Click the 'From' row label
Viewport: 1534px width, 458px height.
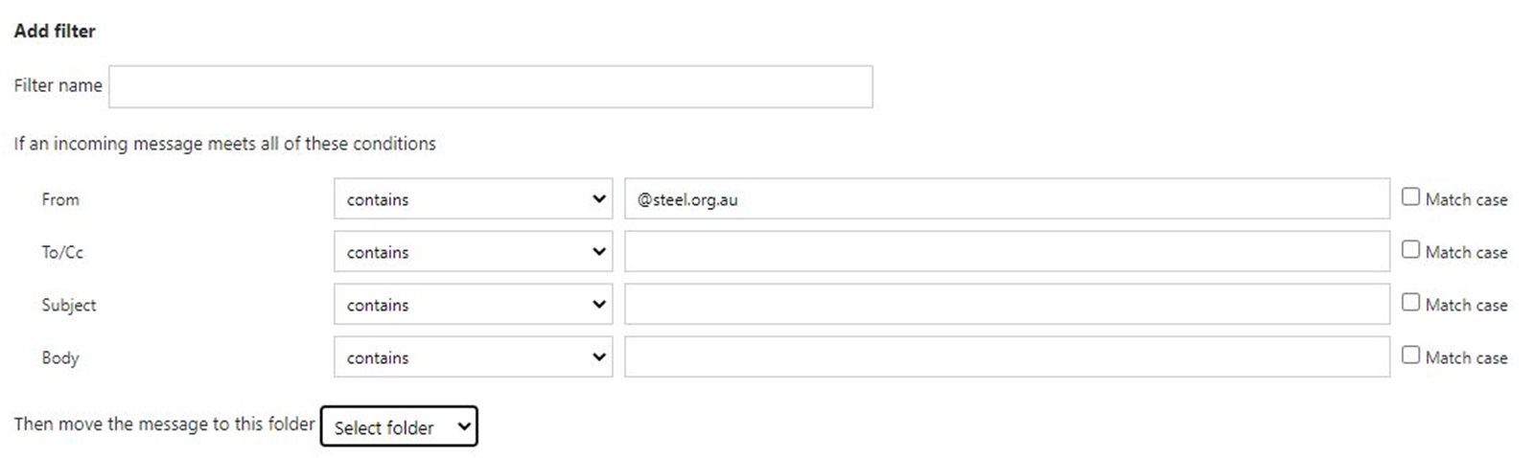click(x=60, y=199)
